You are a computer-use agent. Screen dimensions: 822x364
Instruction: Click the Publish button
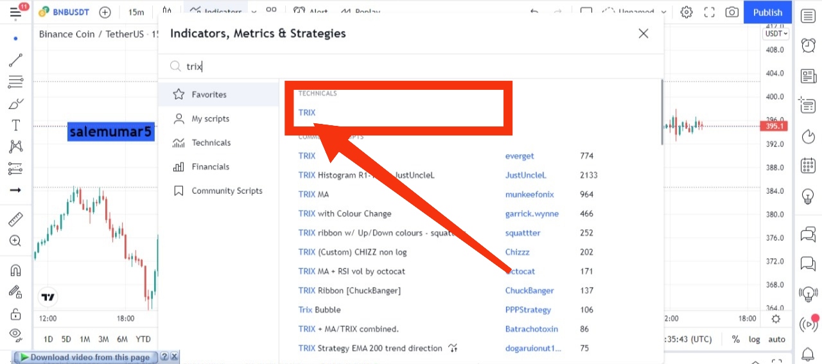pos(767,12)
